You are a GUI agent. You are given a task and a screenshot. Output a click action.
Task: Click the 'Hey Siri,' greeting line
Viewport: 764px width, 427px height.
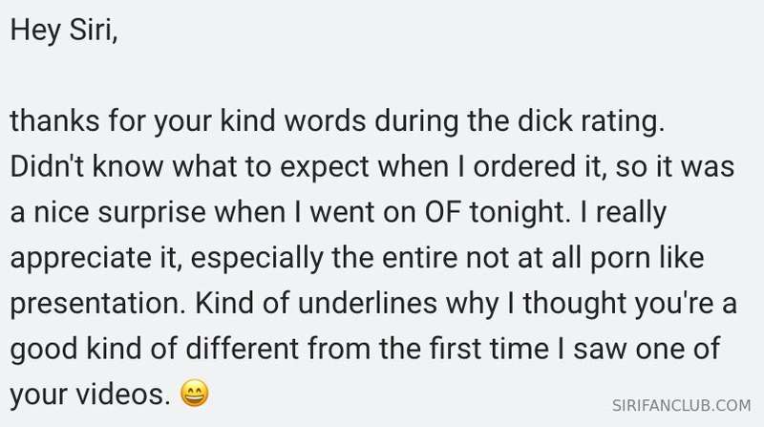(64, 31)
